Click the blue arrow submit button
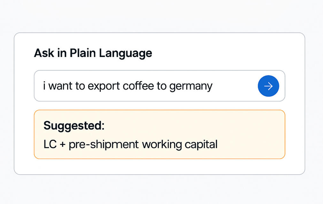Viewport: 323px width, 204px height. [x=268, y=86]
